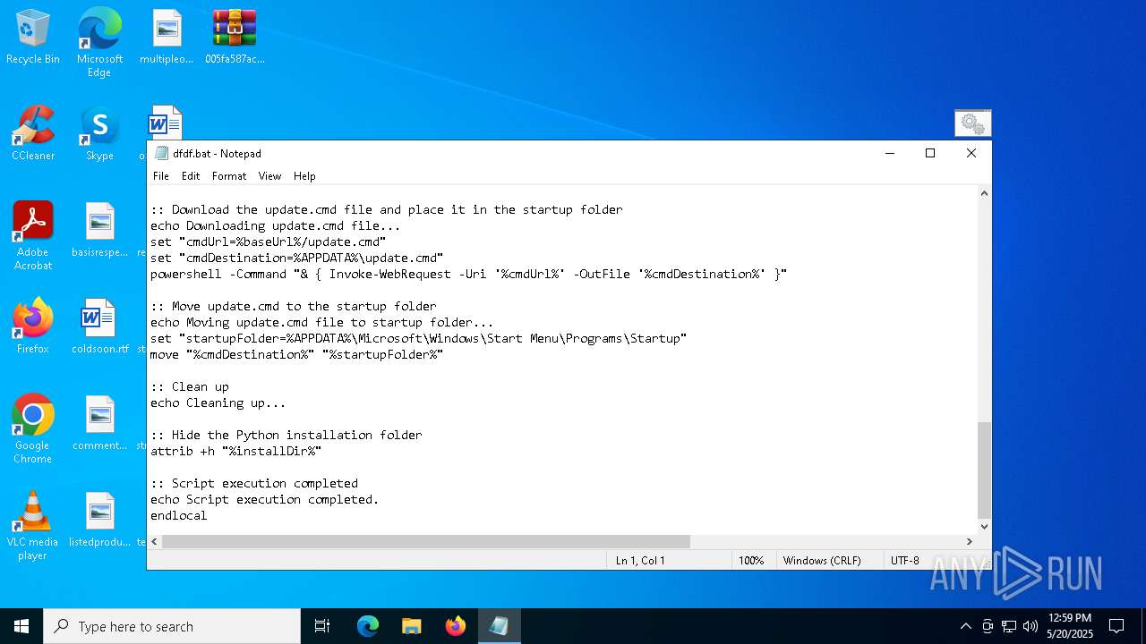
Task: Click the vertical scrollbar down arrow
Action: click(984, 527)
